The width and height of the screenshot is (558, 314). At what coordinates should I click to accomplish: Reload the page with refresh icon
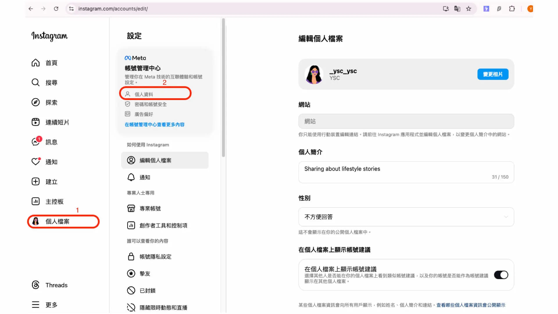pyautogui.click(x=56, y=9)
